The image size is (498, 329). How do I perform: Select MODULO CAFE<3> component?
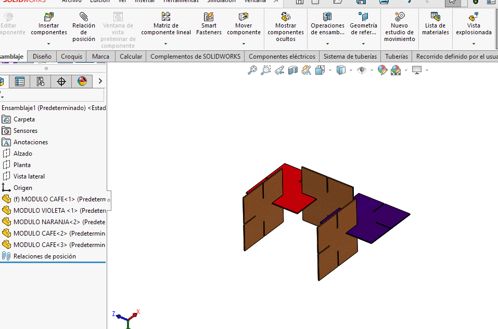(54, 245)
